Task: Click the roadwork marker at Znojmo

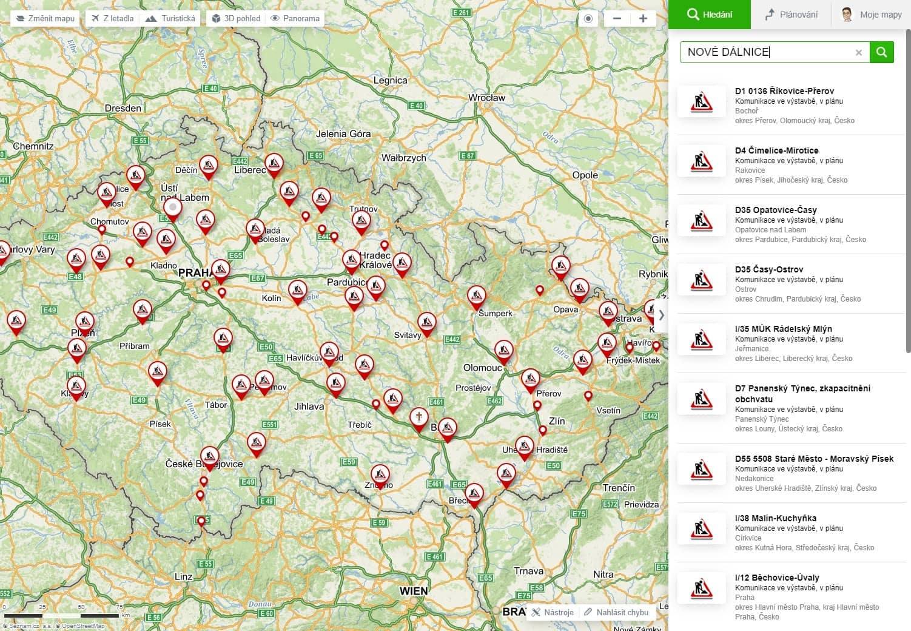Action: [x=380, y=475]
